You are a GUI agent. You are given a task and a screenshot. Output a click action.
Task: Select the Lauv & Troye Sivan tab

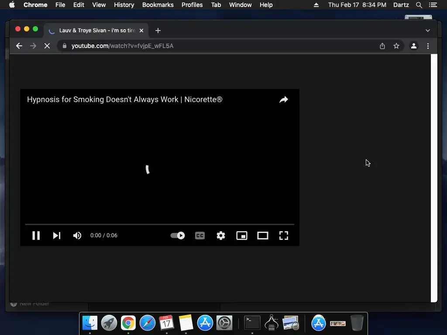click(96, 31)
